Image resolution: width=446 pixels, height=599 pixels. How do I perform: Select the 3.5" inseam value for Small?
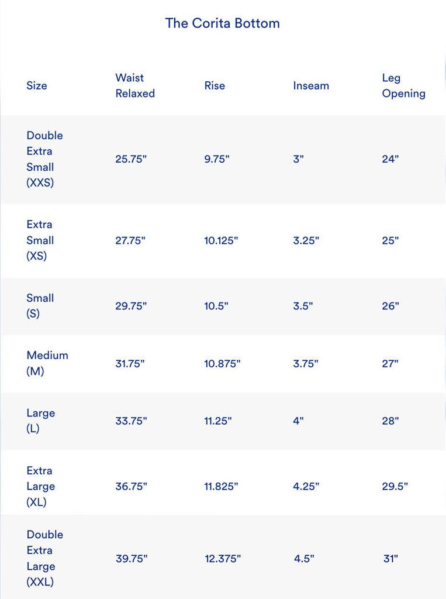point(303,306)
